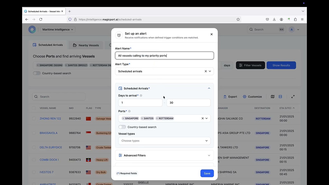Viewport: 329px width, 185px height.
Task: Collapse the Scheduled Arrivals section
Action: [x=209, y=88]
